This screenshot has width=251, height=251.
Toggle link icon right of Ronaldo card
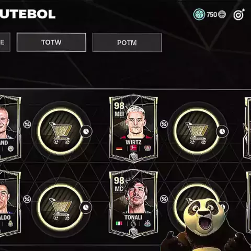27,199
